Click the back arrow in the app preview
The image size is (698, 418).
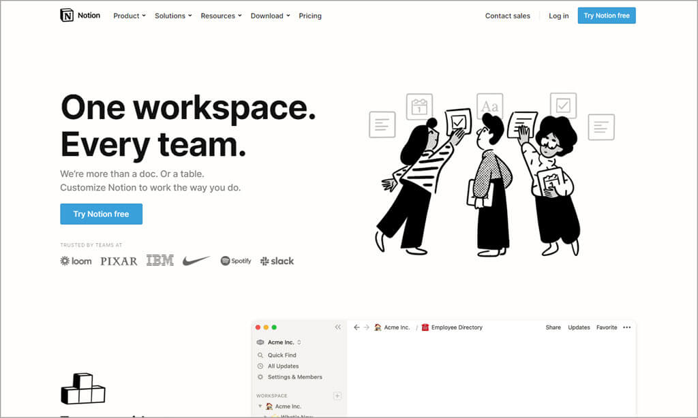pos(356,327)
